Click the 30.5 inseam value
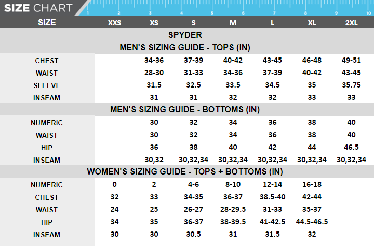The width and height of the screenshot is (374, 246). pyautogui.click(x=194, y=235)
